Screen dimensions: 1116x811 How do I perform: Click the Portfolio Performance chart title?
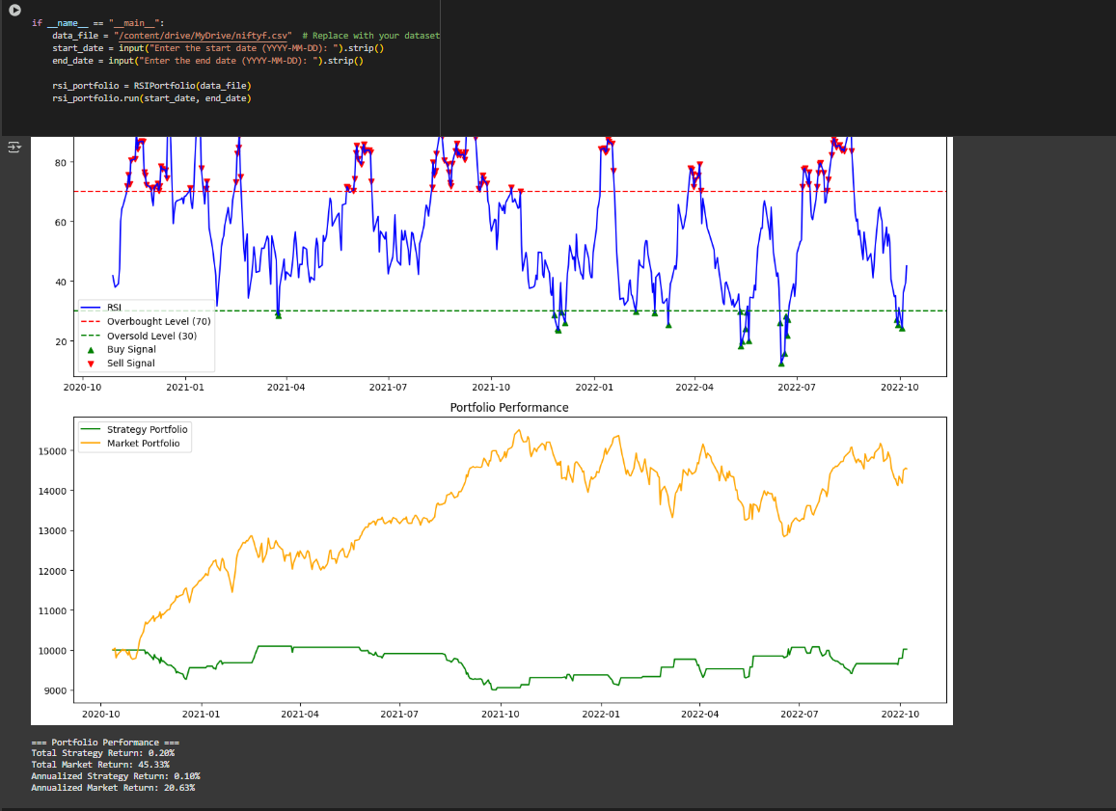pos(509,408)
